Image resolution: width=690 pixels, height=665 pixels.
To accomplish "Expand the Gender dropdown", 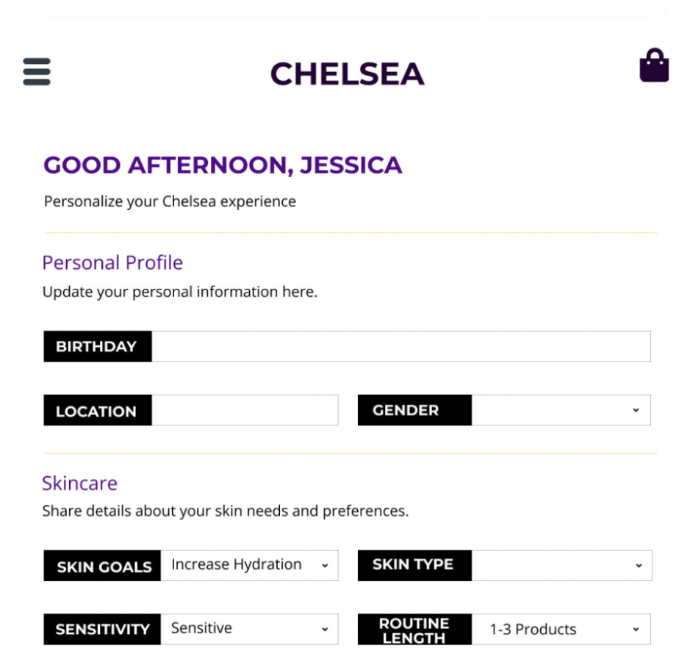I will [561, 410].
